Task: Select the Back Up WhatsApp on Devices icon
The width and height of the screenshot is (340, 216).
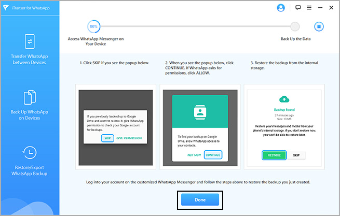Action: [x=30, y=98]
